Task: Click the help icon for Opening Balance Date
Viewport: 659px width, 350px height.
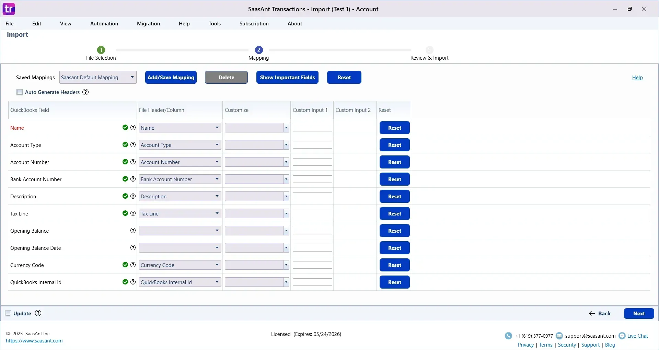Action: click(x=133, y=248)
